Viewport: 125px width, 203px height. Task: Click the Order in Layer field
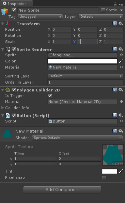[x=85, y=82]
